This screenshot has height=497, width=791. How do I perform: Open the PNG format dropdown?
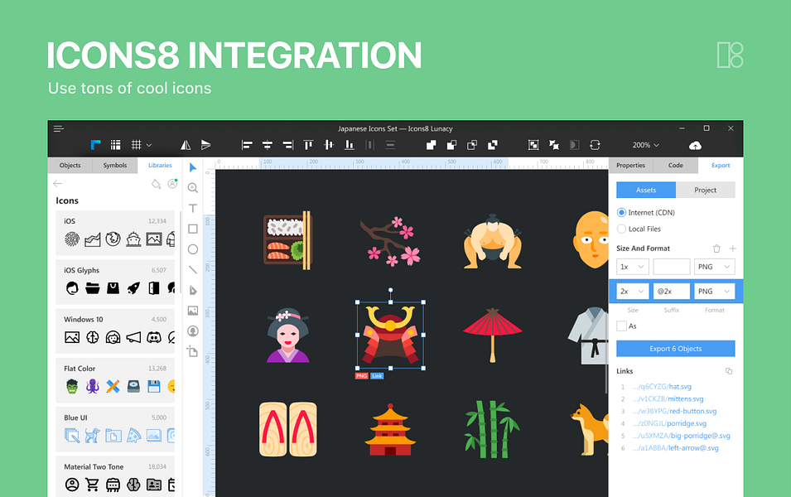(x=714, y=266)
